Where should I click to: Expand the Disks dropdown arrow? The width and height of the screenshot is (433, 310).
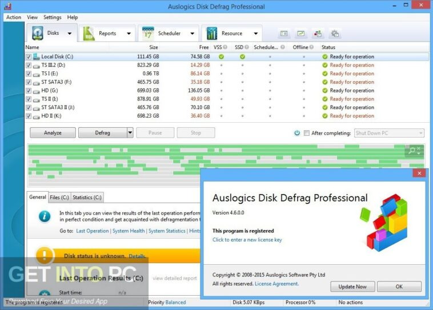(70, 34)
